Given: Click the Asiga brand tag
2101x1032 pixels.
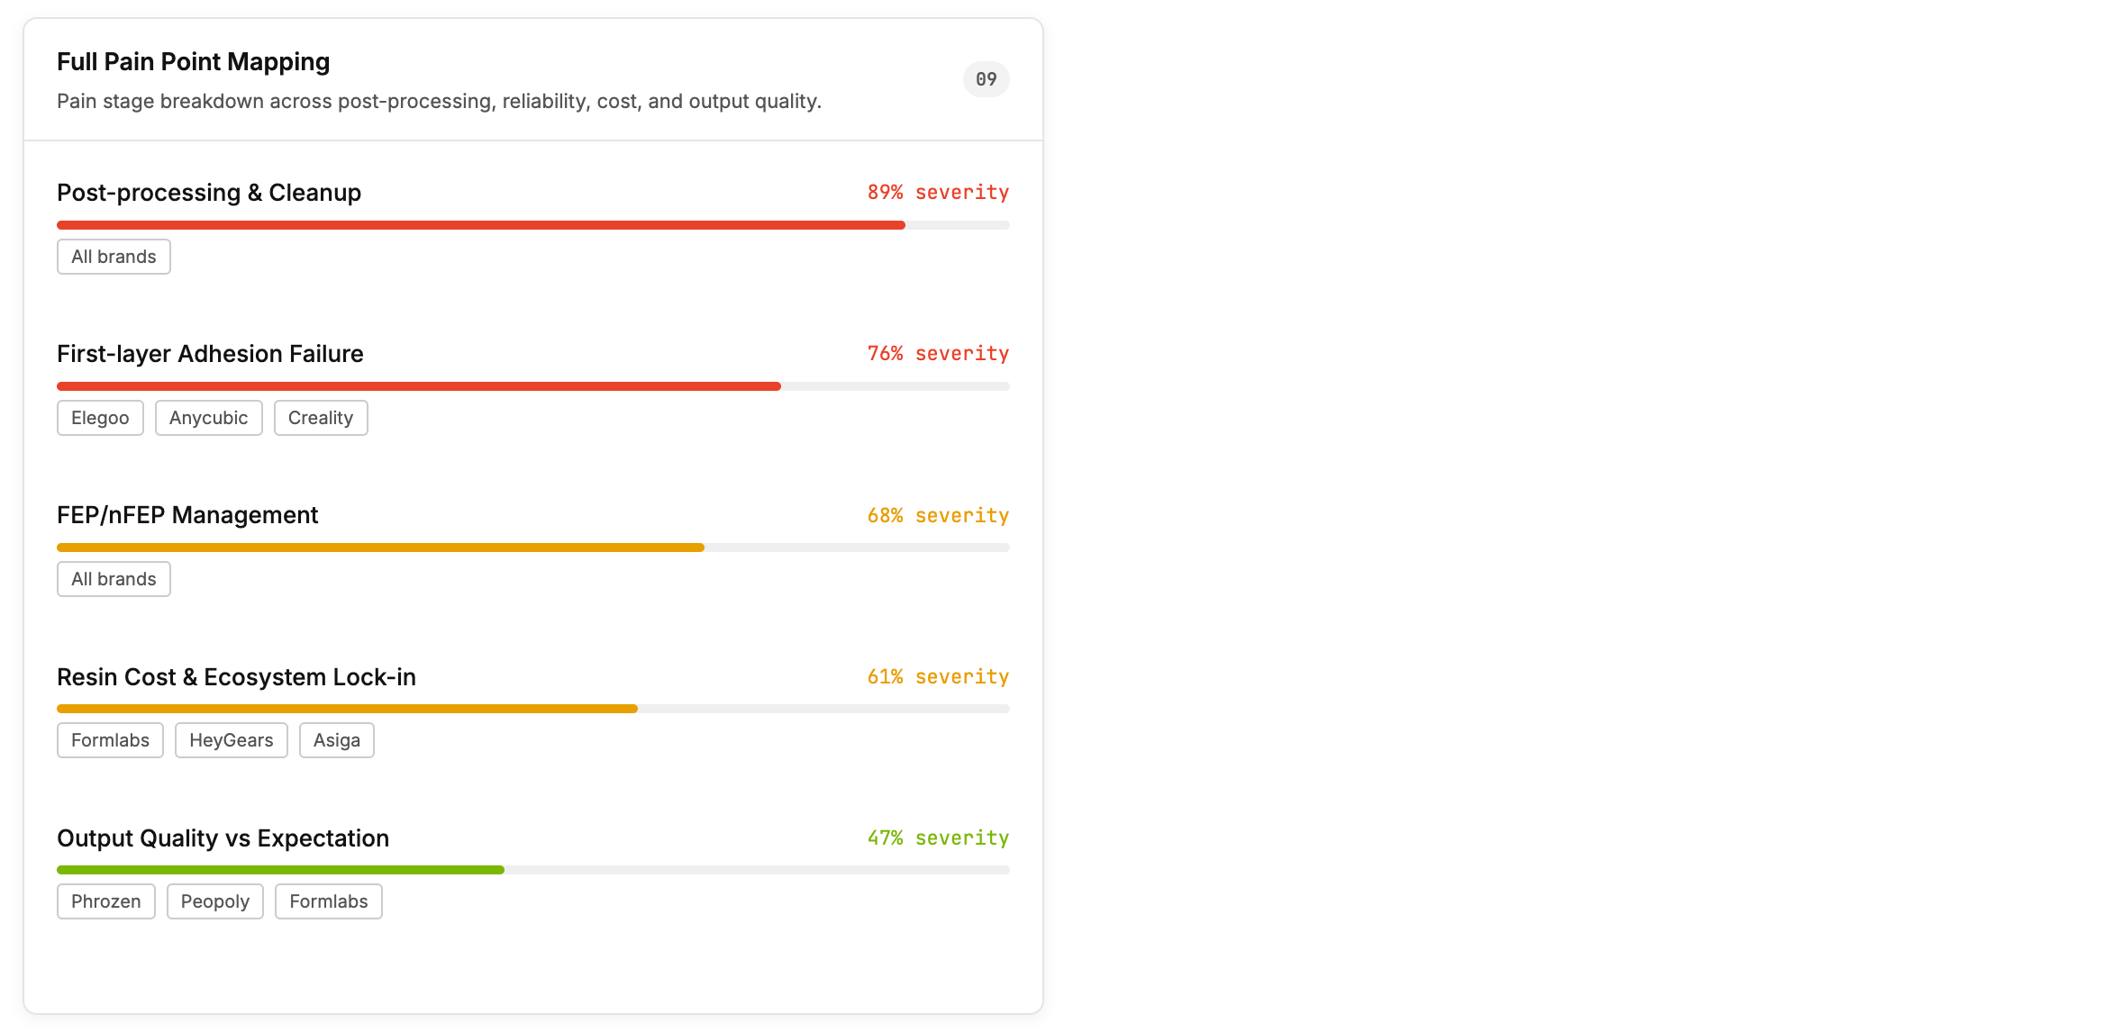Looking at the screenshot, I should click(336, 740).
